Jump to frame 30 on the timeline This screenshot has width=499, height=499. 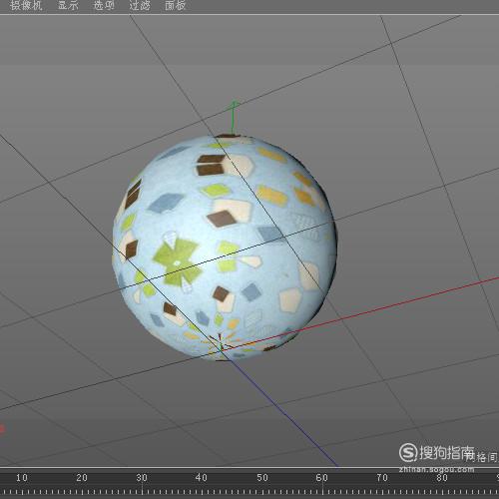[x=142, y=478]
